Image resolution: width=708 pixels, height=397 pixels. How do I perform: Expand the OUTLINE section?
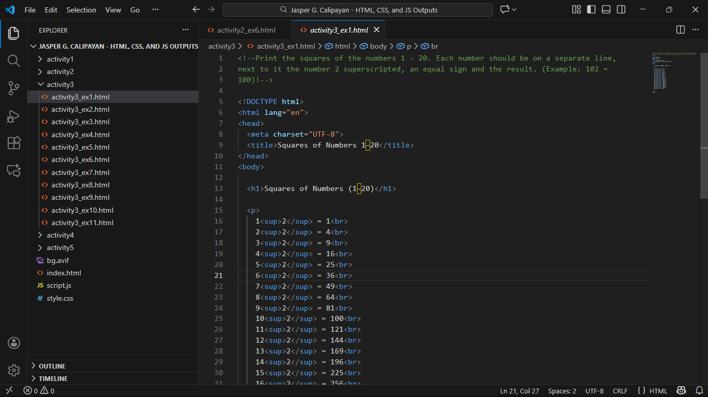pyautogui.click(x=52, y=366)
